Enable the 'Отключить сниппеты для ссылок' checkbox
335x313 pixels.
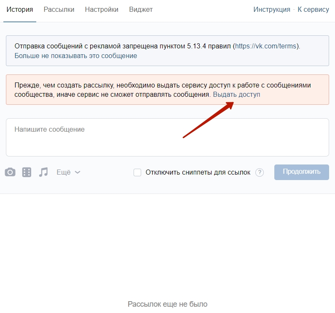point(137,172)
